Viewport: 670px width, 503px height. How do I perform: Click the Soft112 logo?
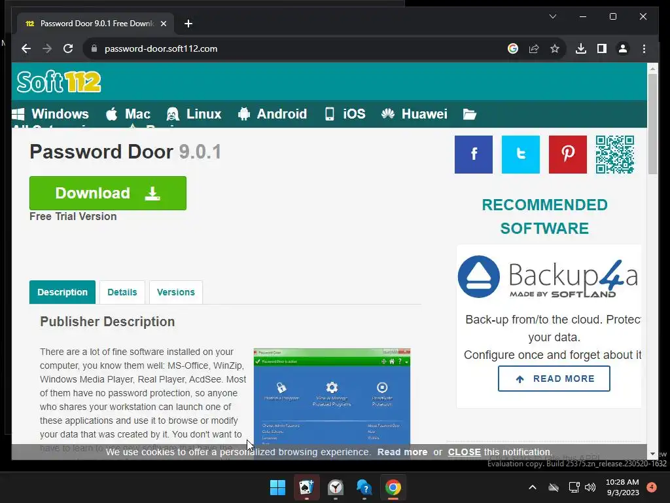pos(59,82)
